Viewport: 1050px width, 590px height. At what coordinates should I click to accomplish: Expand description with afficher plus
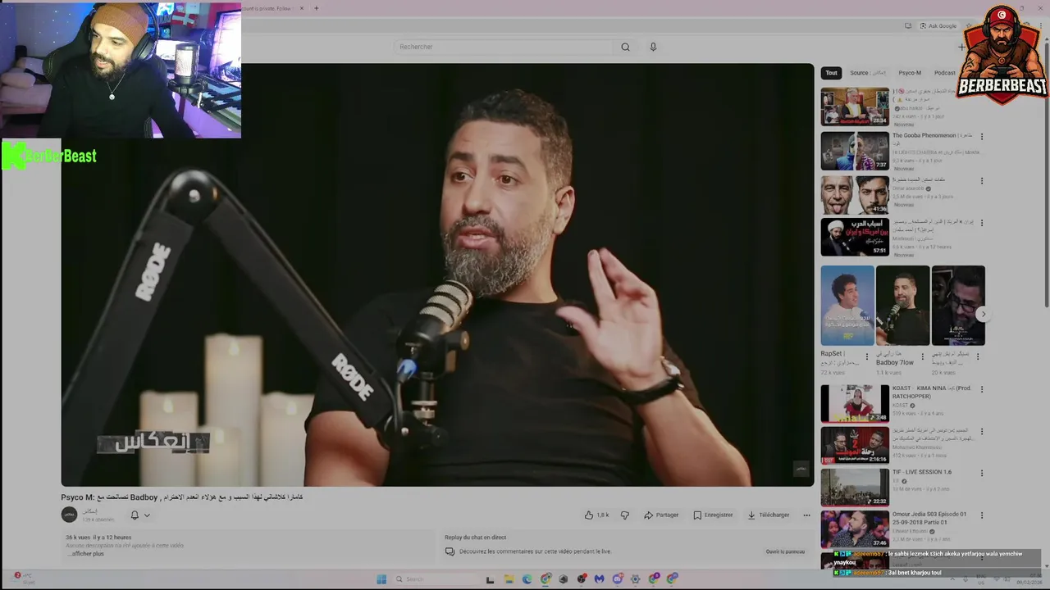(85, 554)
